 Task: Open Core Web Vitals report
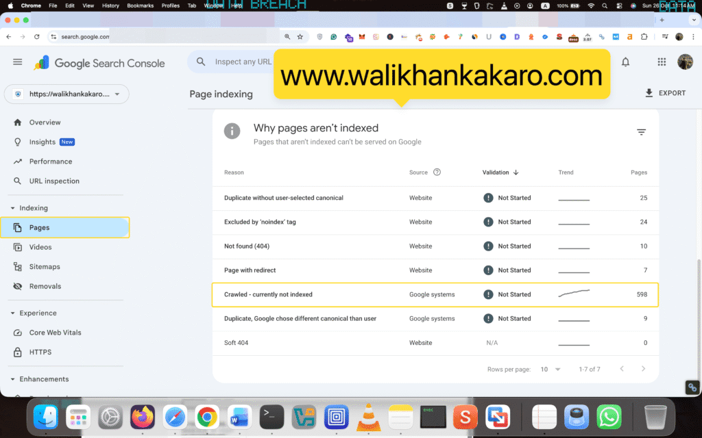click(x=55, y=333)
